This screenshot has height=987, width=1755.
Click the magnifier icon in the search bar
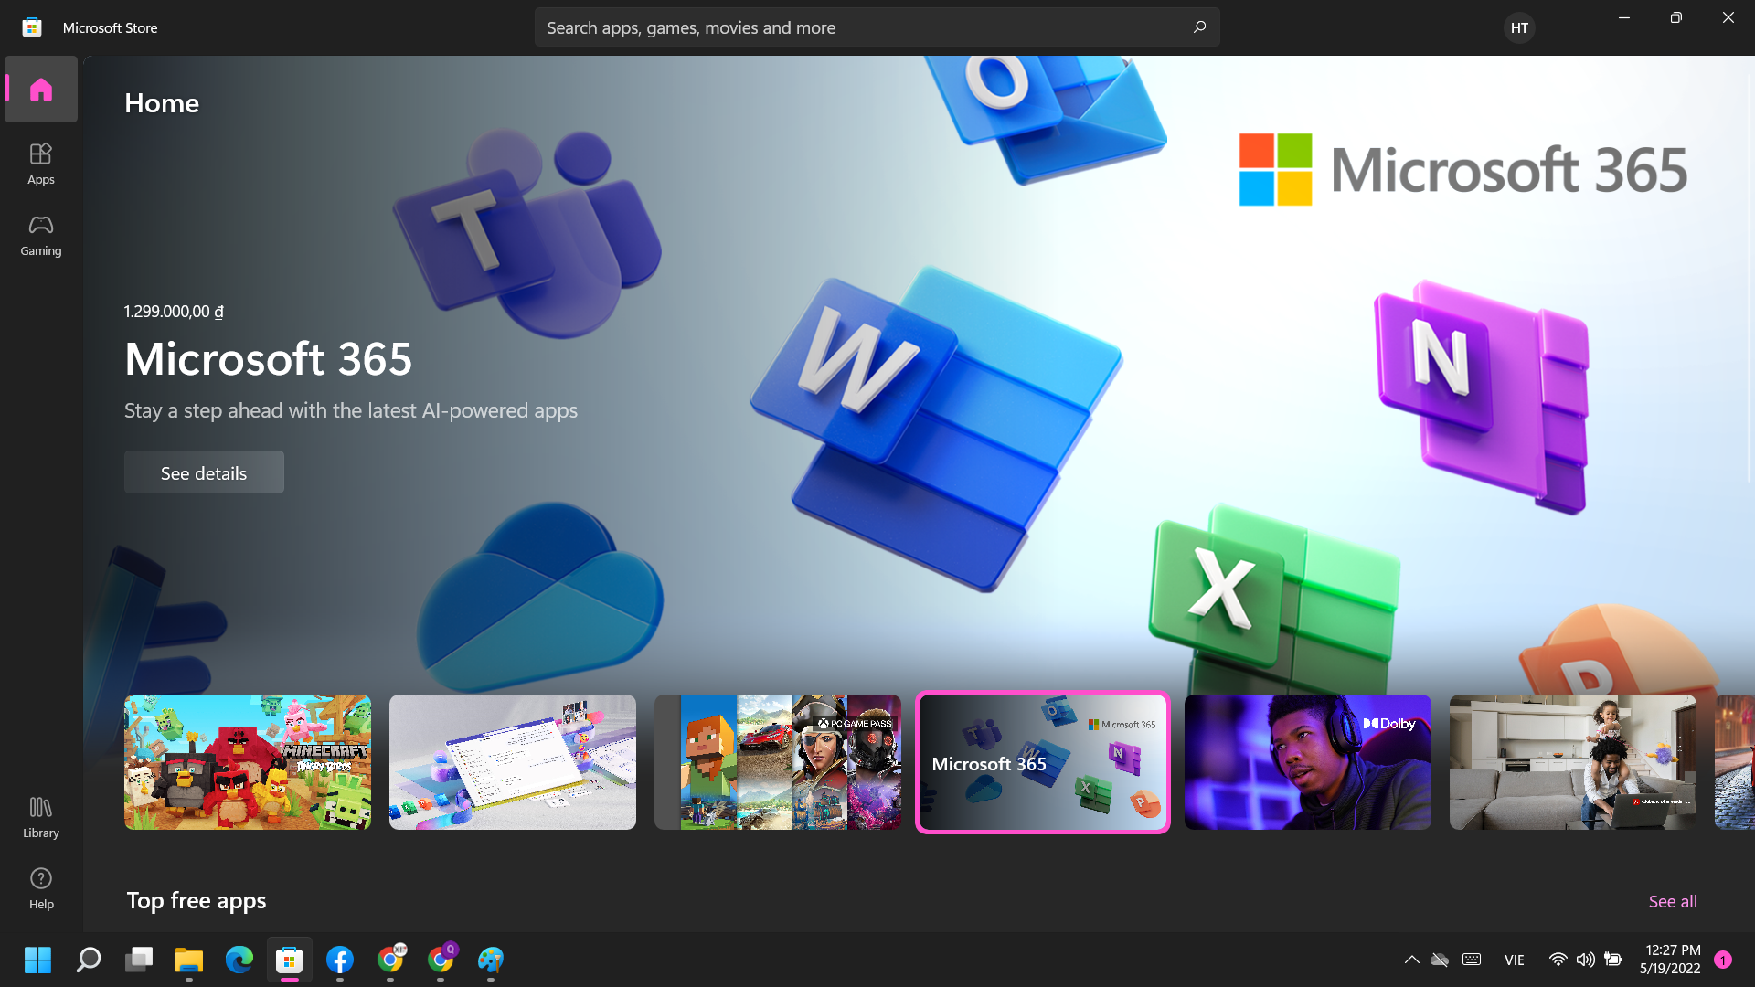tap(1199, 27)
